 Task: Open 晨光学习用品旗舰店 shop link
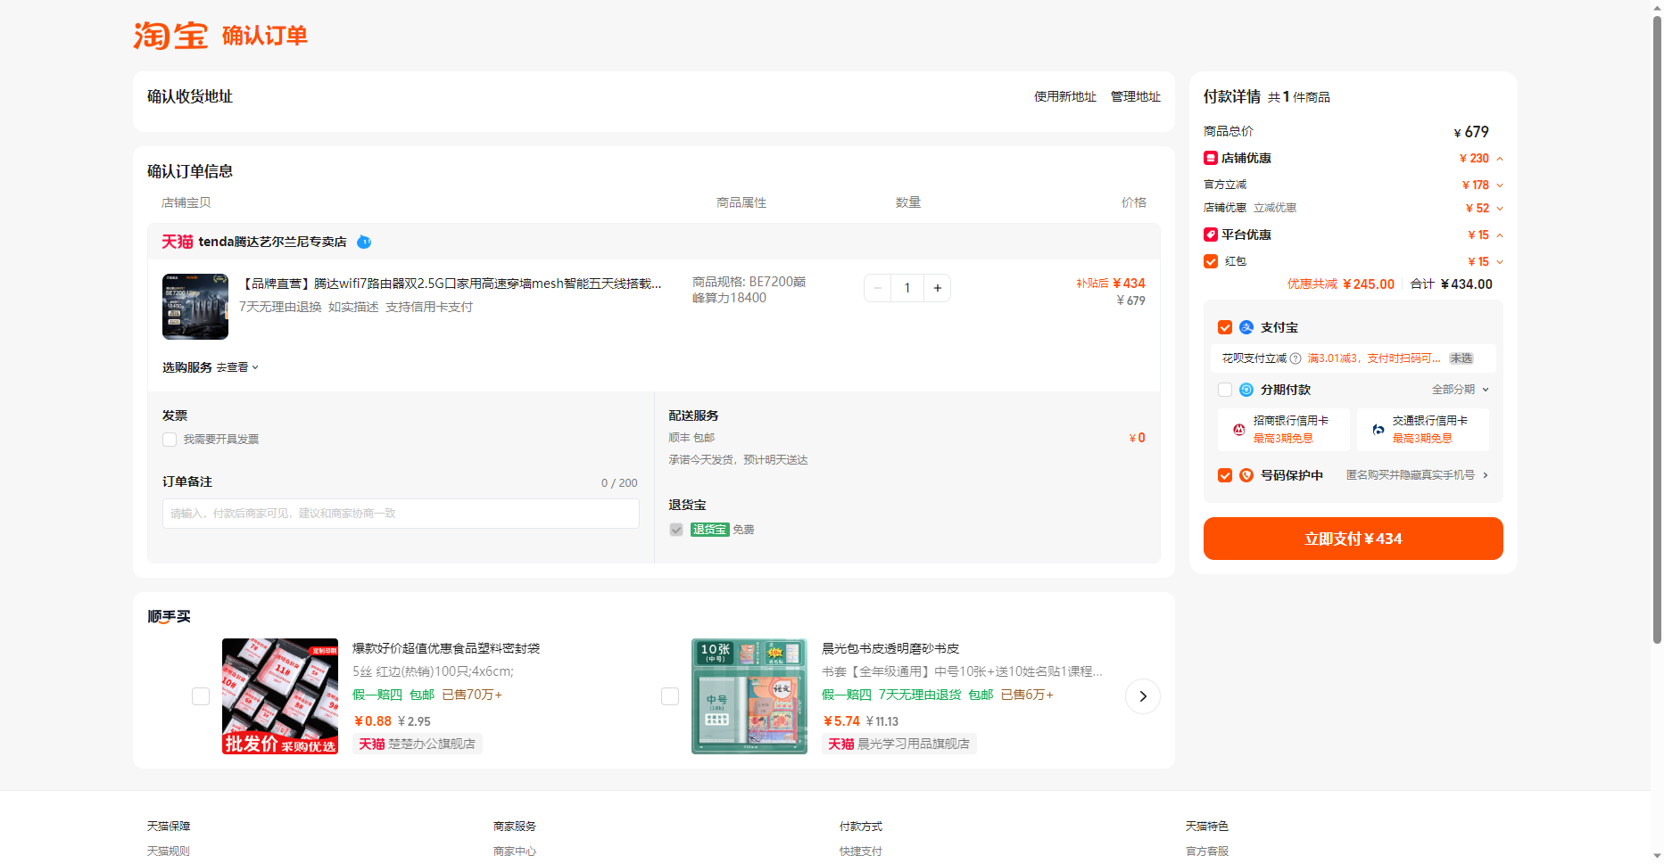pyautogui.click(x=914, y=744)
